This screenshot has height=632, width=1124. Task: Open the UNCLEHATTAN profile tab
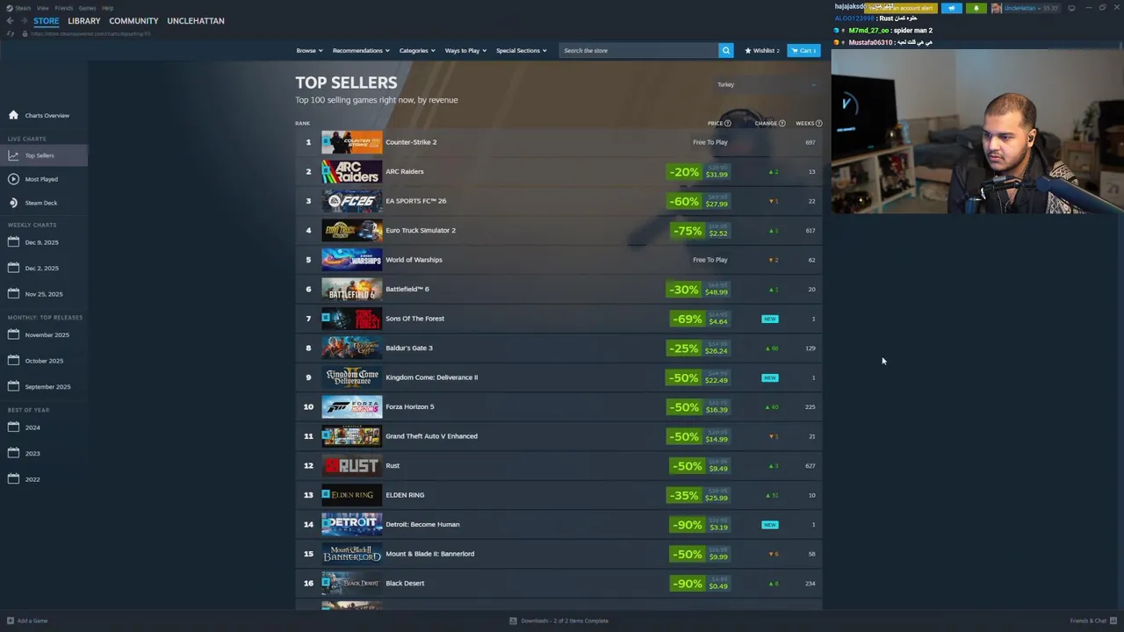tap(196, 20)
